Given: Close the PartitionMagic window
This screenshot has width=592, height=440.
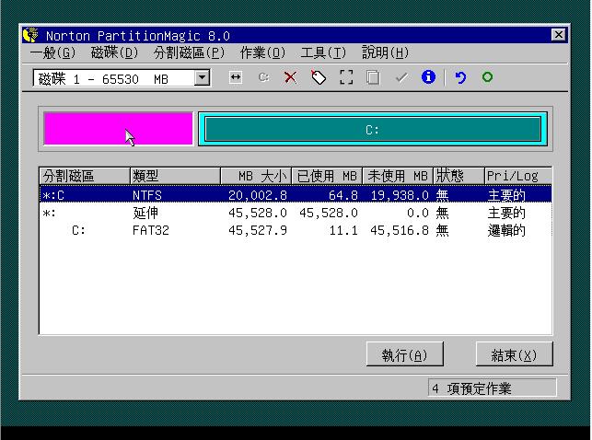Looking at the screenshot, I should 559,35.
